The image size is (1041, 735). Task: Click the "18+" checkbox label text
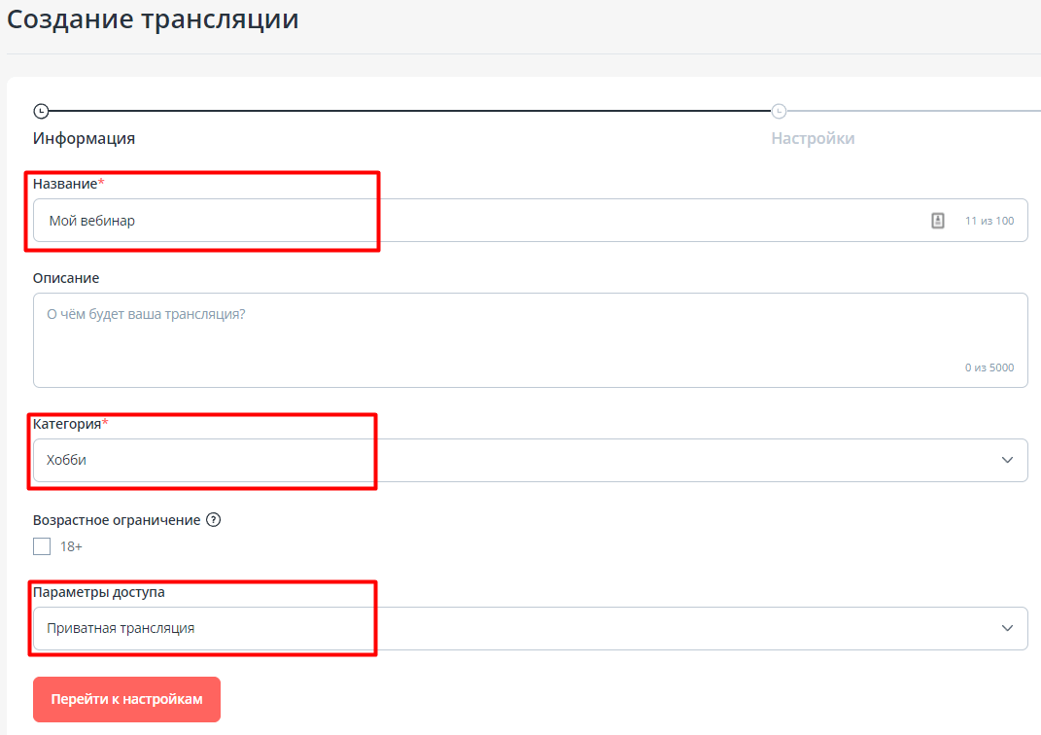coord(71,546)
